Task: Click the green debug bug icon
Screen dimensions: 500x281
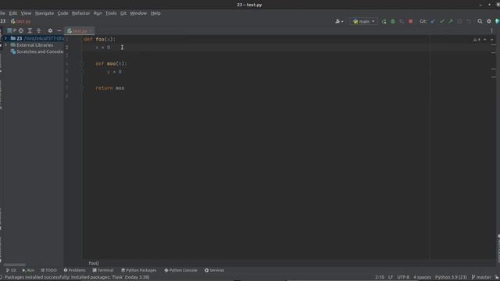Action: (393, 21)
